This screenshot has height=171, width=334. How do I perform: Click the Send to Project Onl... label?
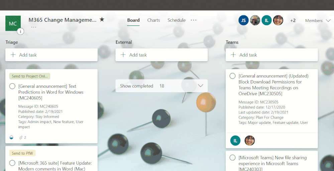pos(30,76)
